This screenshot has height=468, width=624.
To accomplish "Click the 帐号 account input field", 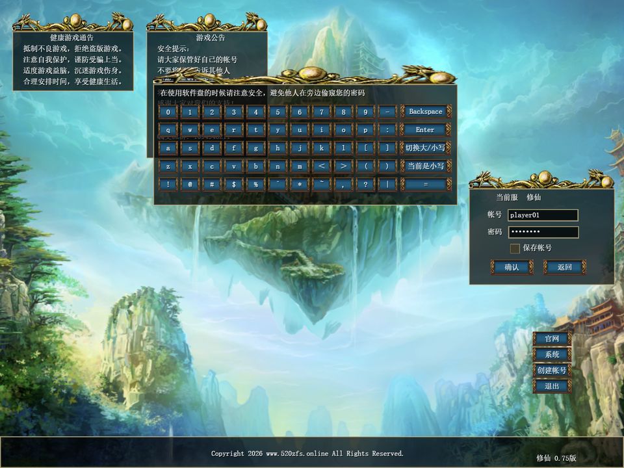I will 543,215.
